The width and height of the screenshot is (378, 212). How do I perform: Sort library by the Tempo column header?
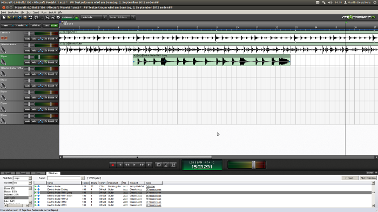pyautogui.click(x=85, y=183)
